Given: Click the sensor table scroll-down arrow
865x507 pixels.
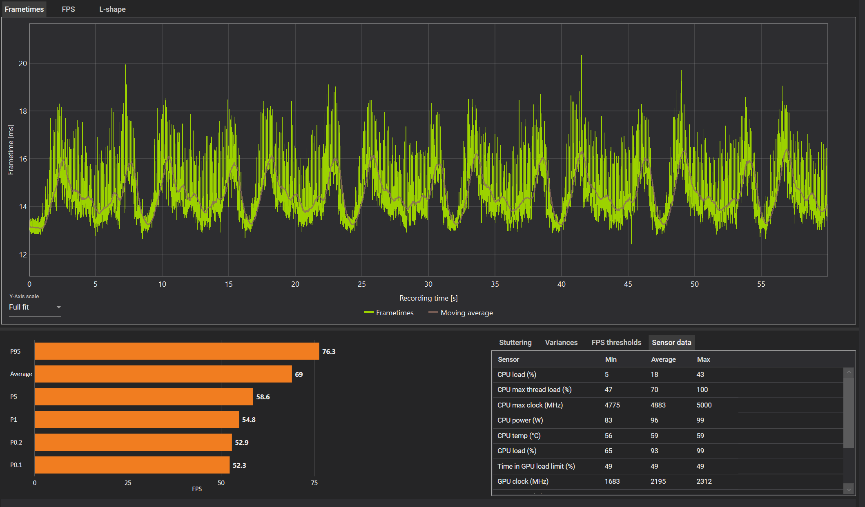Looking at the screenshot, I should pos(849,489).
